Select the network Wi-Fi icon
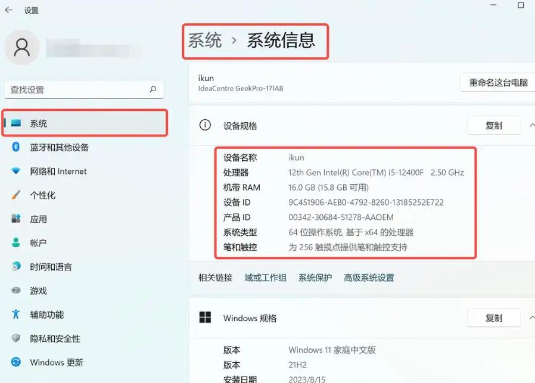 click(15, 171)
